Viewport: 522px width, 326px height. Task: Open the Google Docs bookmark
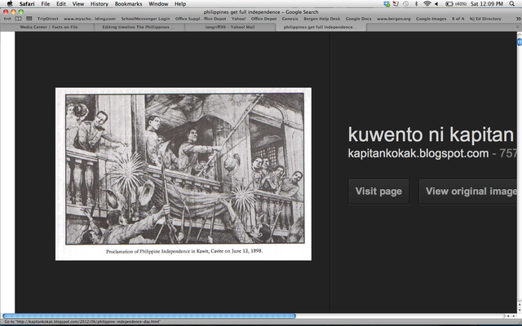click(359, 19)
